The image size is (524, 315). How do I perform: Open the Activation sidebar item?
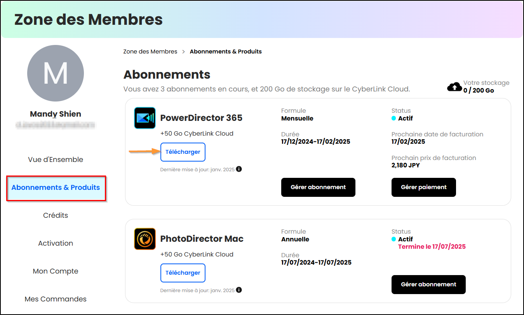[x=56, y=243]
